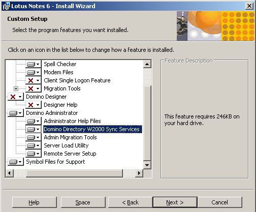Click the feature list scroll up arrow
Image resolution: width=256 pixels, height=212 pixels.
pos(147,64)
